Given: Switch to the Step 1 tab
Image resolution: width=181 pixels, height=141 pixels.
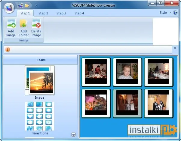Looking at the screenshot, I should coord(25,13).
